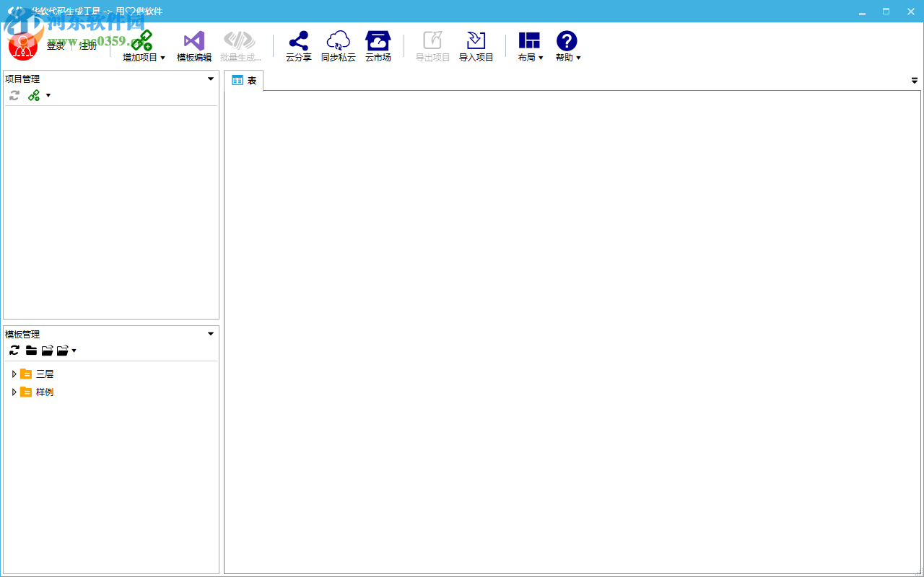Open 模板编辑 template editor
The height and width of the screenshot is (577, 924).
coord(194,46)
